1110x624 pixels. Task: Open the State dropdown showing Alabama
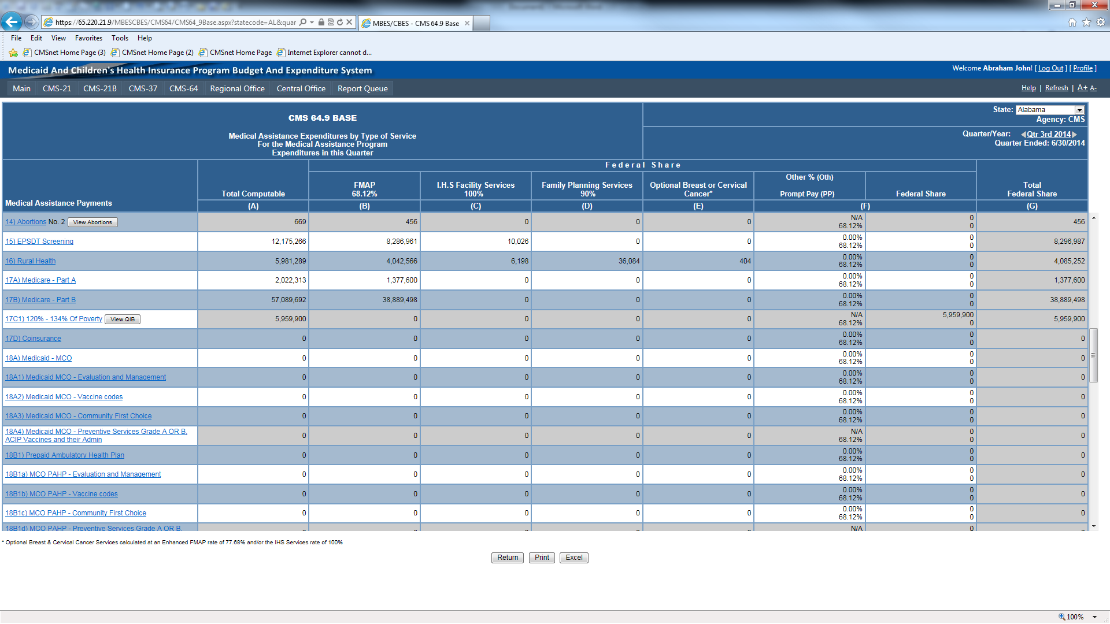pos(1079,110)
